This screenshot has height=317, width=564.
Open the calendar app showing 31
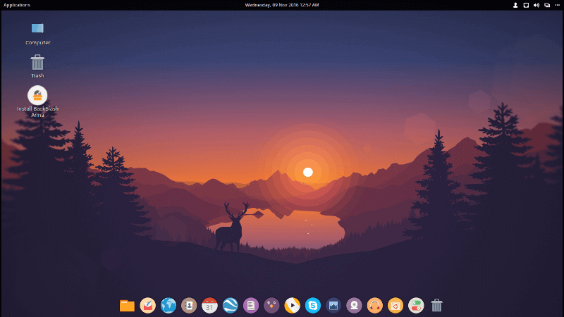(x=209, y=305)
